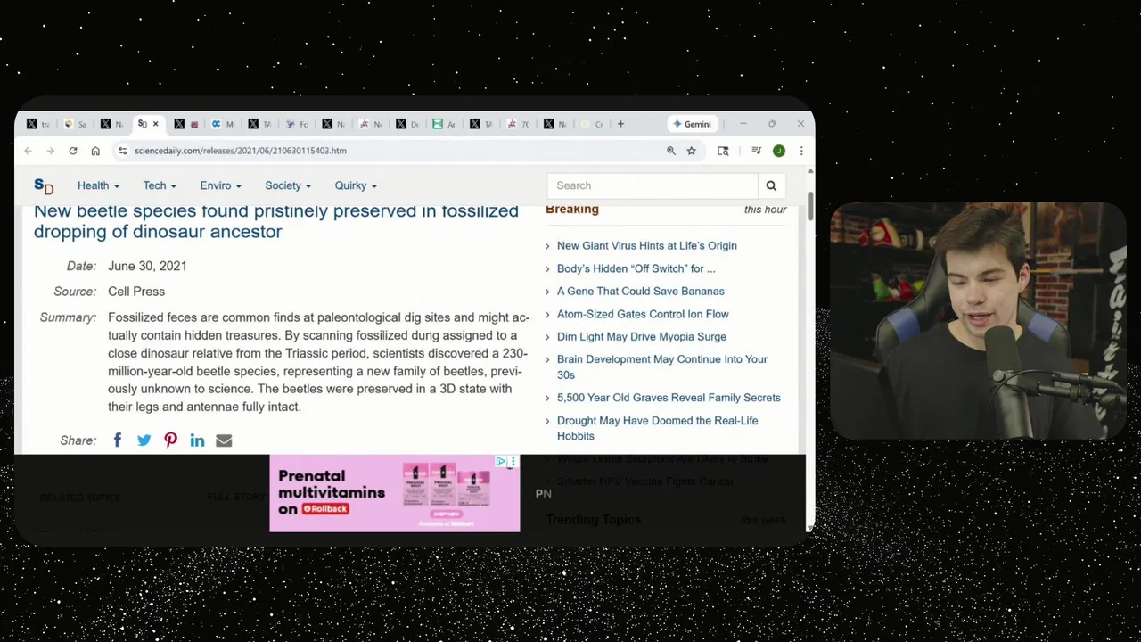
Task: Click the 'Cell Press' source text
Action: (136, 292)
